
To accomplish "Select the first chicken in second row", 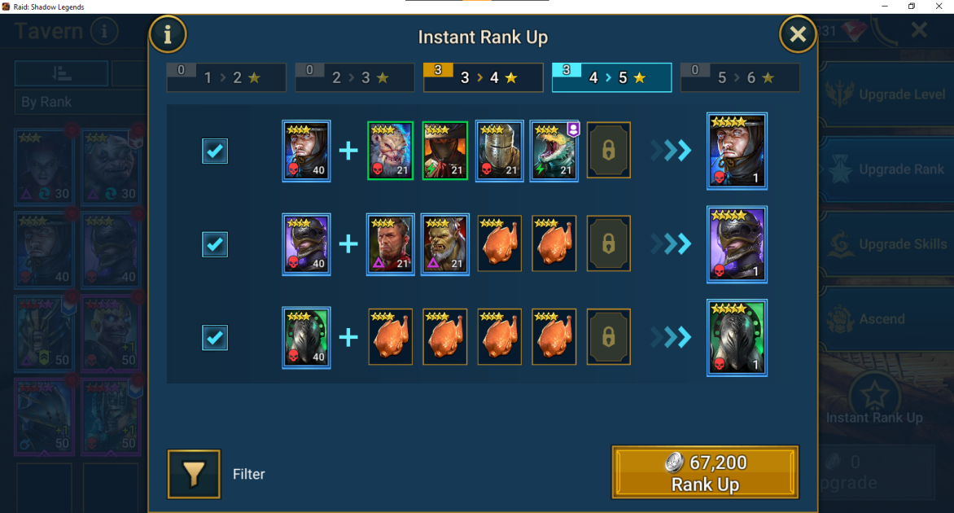I will pyautogui.click(x=500, y=243).
